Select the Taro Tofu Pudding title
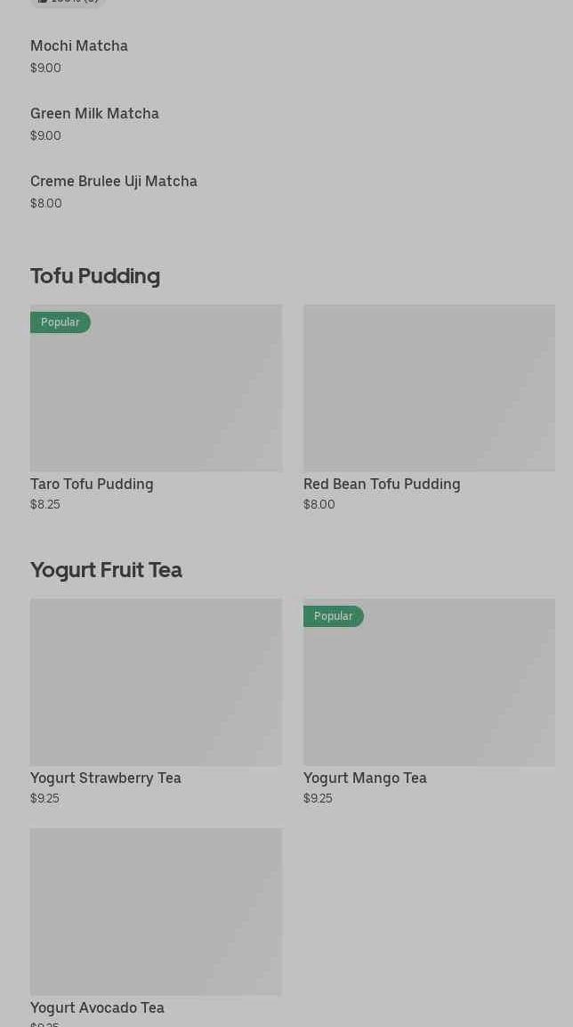This screenshot has height=1027, width=573. click(92, 485)
